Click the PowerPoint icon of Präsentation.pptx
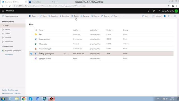This screenshot has height=101, width=179. 36,49
